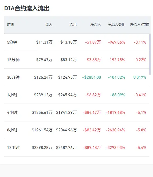Click the 净流入/市值 column header
Screen dimensions: 153x177
pos(140,25)
